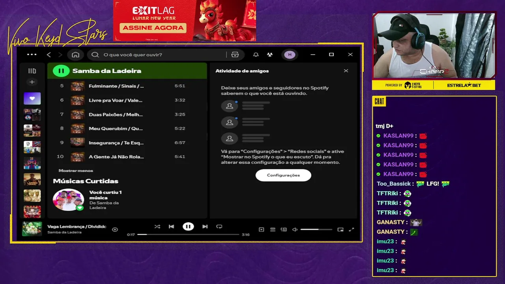Viewport: 505px width, 284px height.
Task: Select track 7 'Duas Paixões / Melh...'
Action: point(127,114)
